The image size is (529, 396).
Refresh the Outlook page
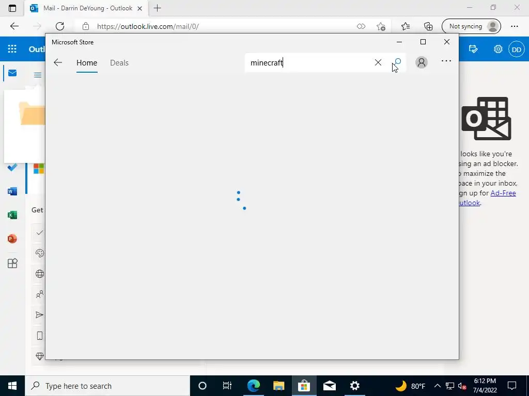(x=60, y=26)
